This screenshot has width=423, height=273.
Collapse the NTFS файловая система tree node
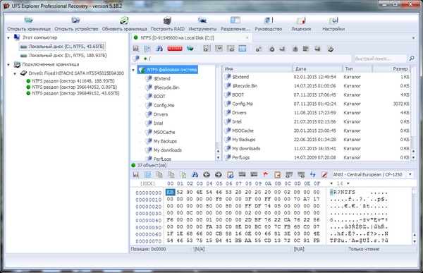(x=133, y=70)
